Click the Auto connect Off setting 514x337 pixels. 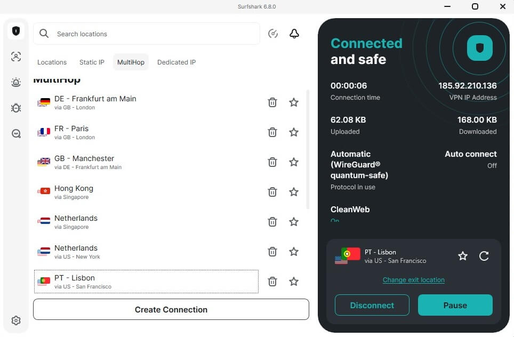471,159
